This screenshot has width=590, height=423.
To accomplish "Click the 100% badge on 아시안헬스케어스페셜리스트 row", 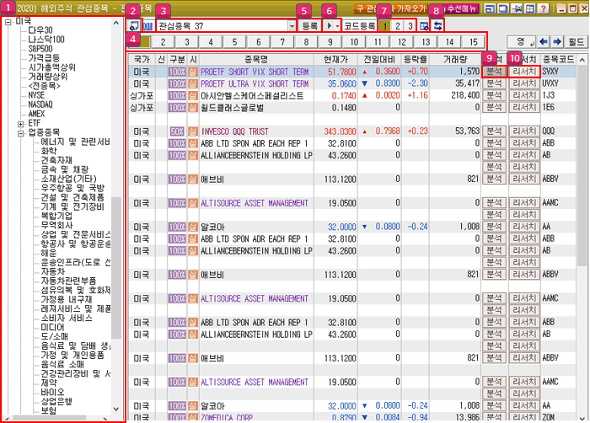I will pos(177,95).
